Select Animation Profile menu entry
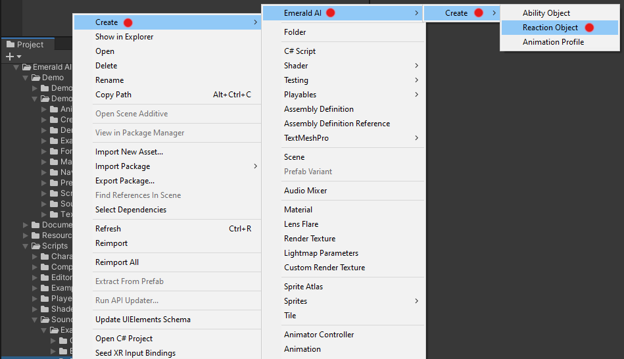Viewport: 624px width, 359px height. (553, 42)
